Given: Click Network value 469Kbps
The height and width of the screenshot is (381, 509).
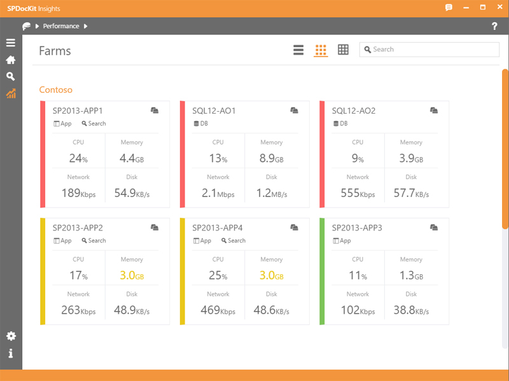Looking at the screenshot, I should pos(218,310).
